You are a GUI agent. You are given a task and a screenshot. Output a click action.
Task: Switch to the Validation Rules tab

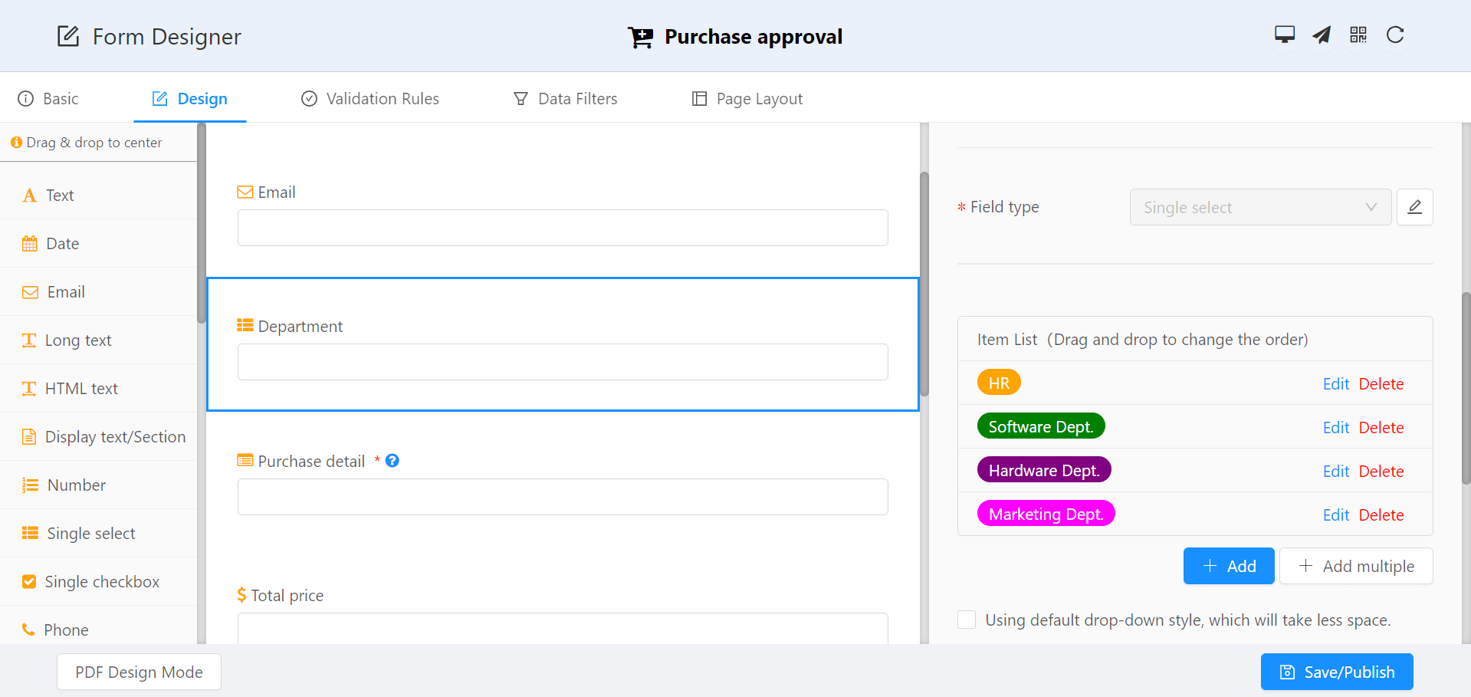click(370, 99)
